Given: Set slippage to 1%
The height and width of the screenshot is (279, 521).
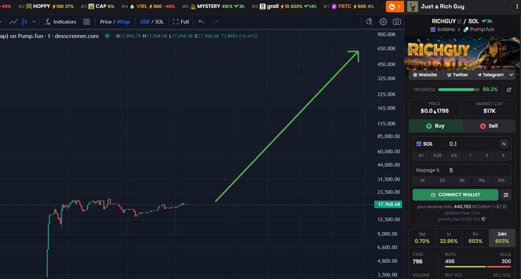Looking at the screenshot, I should (422, 180).
